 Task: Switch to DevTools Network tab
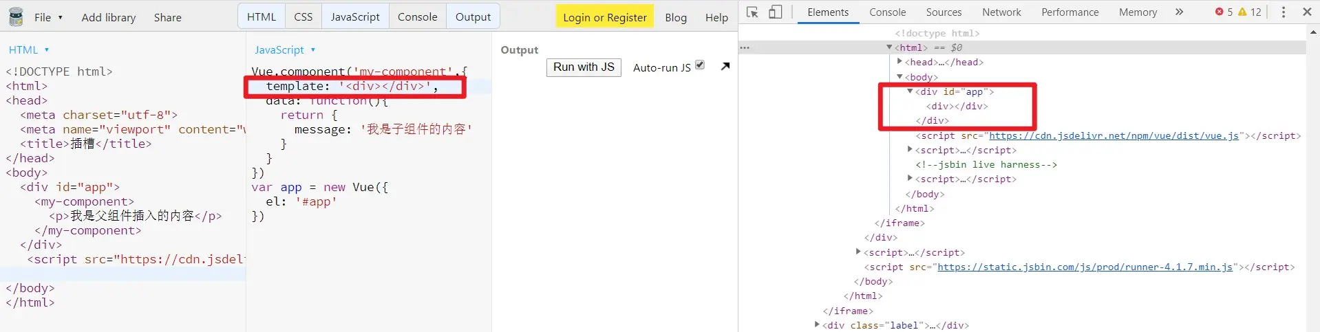click(1002, 12)
